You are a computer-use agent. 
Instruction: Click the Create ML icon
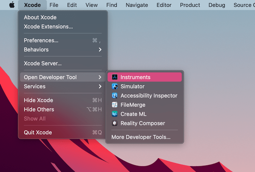tap(115, 114)
